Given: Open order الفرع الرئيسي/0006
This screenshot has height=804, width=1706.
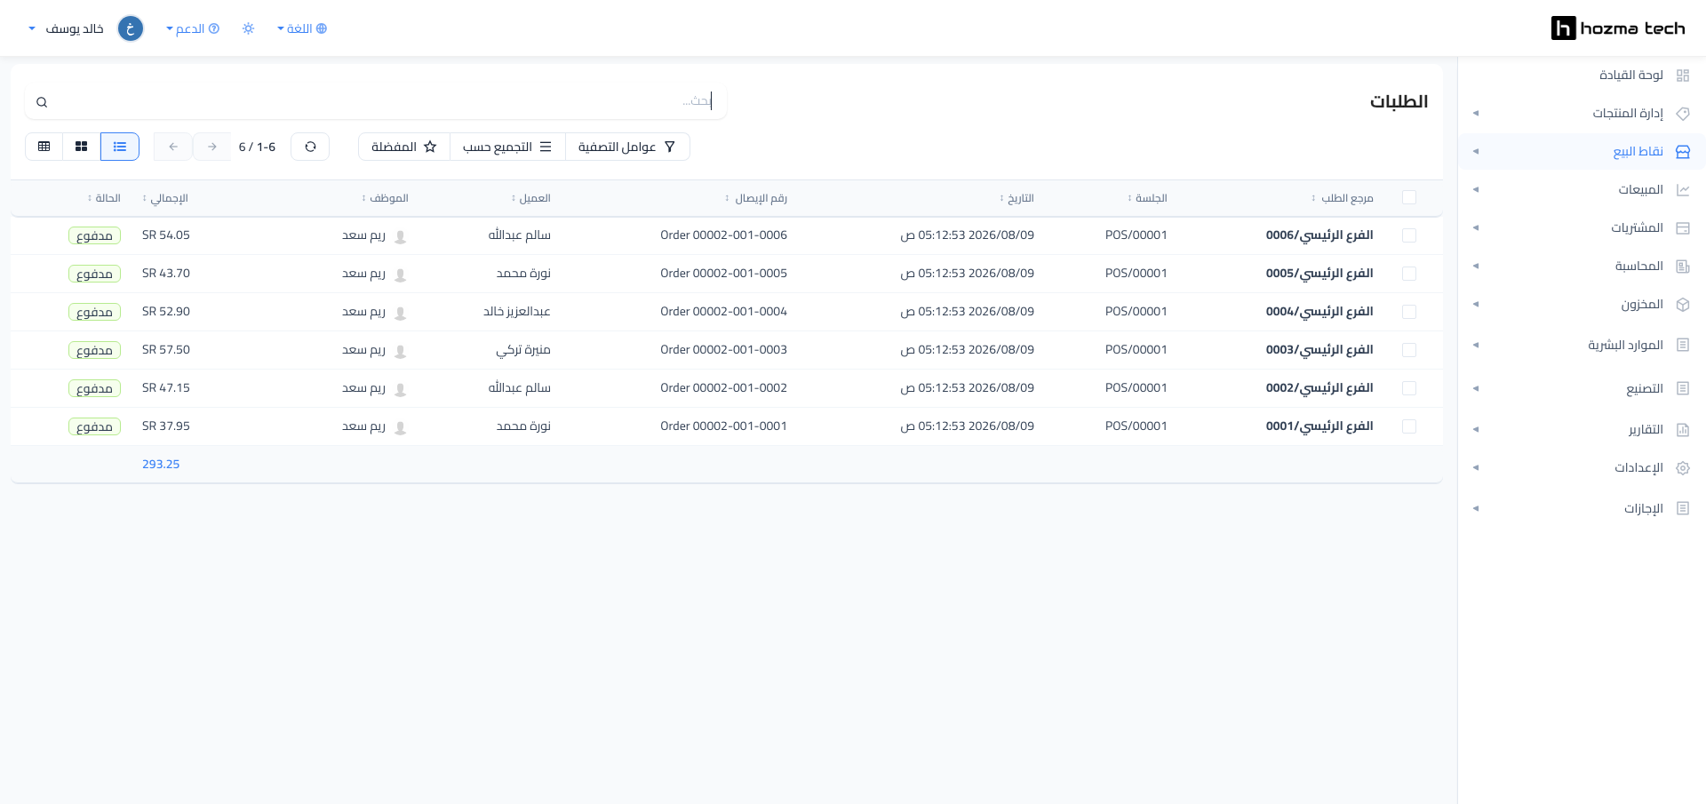Looking at the screenshot, I should pos(1319,235).
